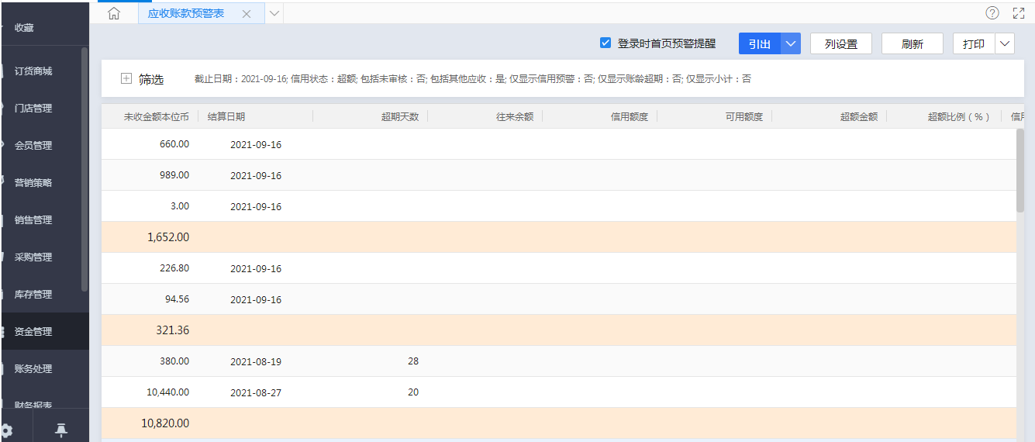Toggle 登录时首页预警提醒 checkbox
Viewport: 1035px width, 442px height.
click(x=606, y=43)
